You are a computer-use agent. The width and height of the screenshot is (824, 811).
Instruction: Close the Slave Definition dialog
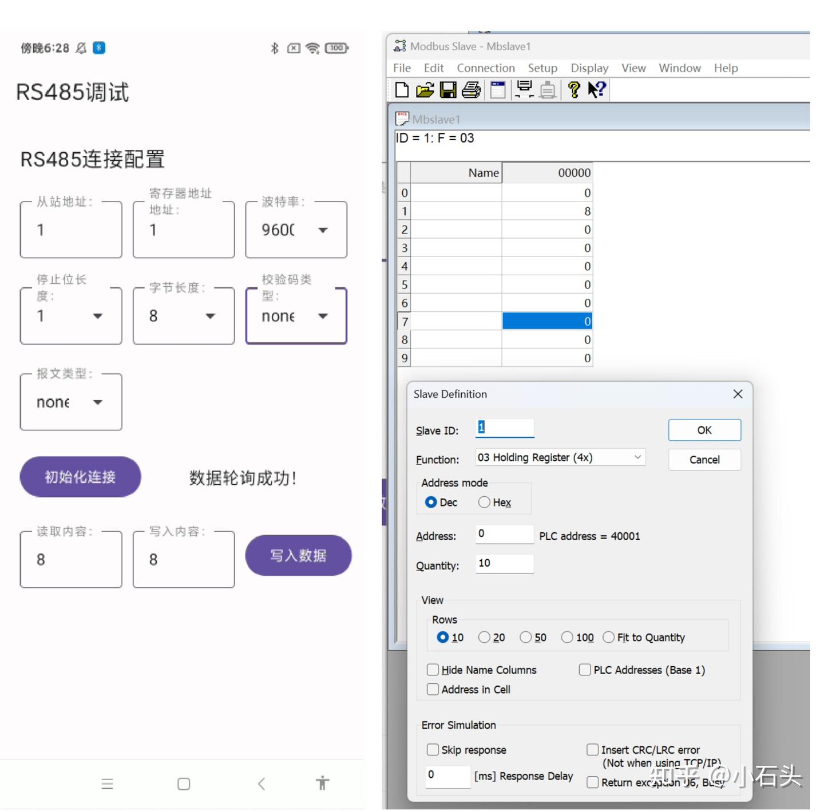(738, 394)
